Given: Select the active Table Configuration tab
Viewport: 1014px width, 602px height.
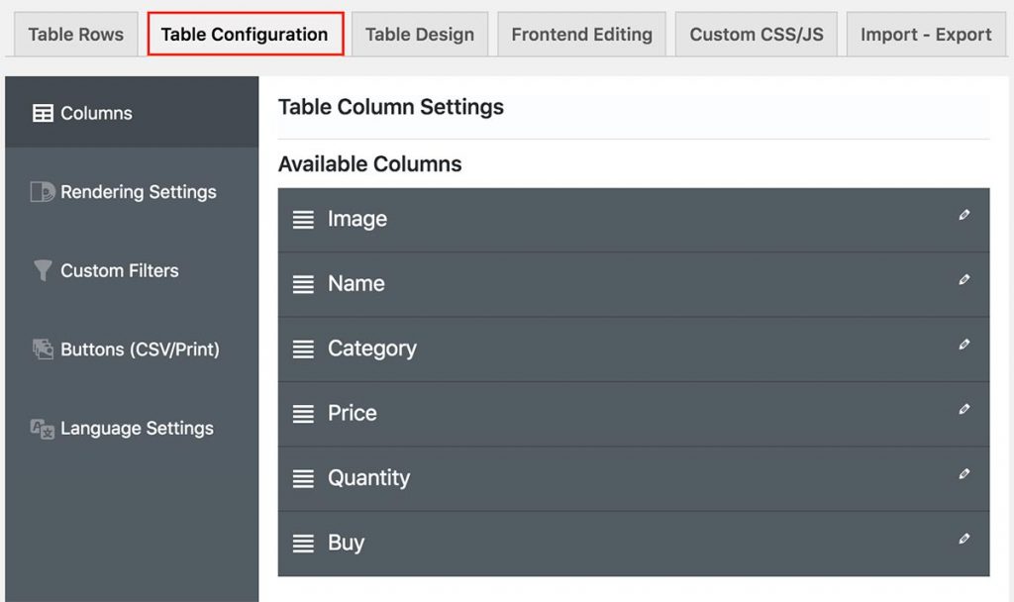Looking at the screenshot, I should click(245, 35).
